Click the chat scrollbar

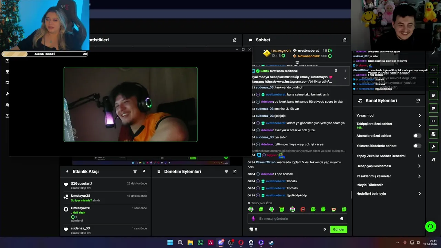pos(351,195)
